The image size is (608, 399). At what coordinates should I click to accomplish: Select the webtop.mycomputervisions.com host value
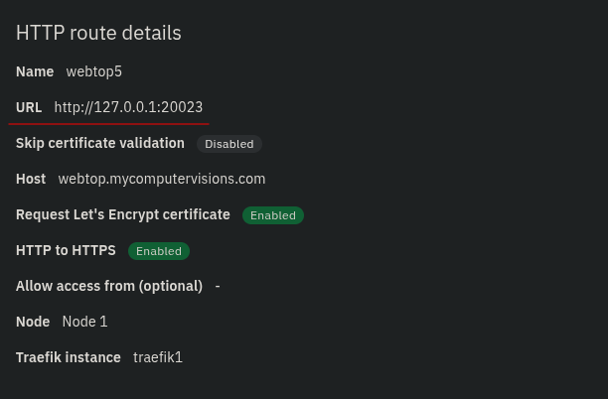(x=162, y=179)
